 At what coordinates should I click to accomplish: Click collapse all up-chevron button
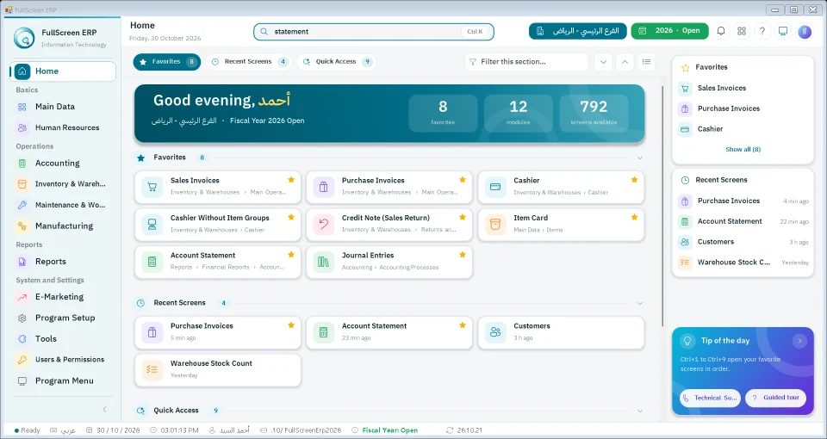click(x=625, y=62)
